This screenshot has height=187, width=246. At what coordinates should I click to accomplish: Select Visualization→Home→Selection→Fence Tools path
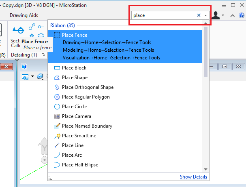111,58
